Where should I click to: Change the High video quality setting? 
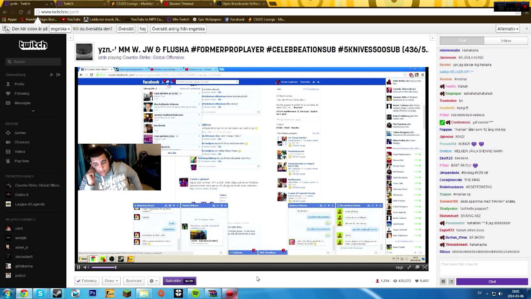[x=399, y=268]
